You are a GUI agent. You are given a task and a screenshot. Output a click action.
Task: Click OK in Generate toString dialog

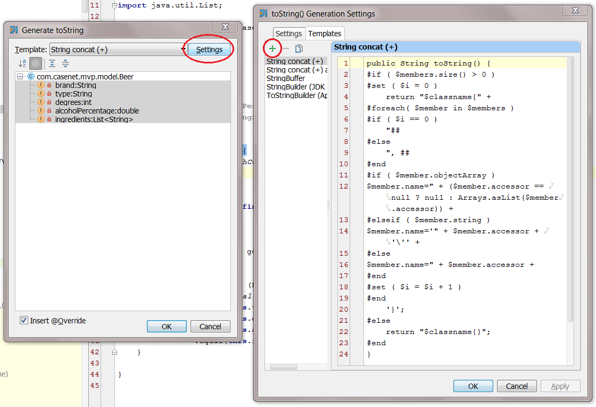click(167, 327)
